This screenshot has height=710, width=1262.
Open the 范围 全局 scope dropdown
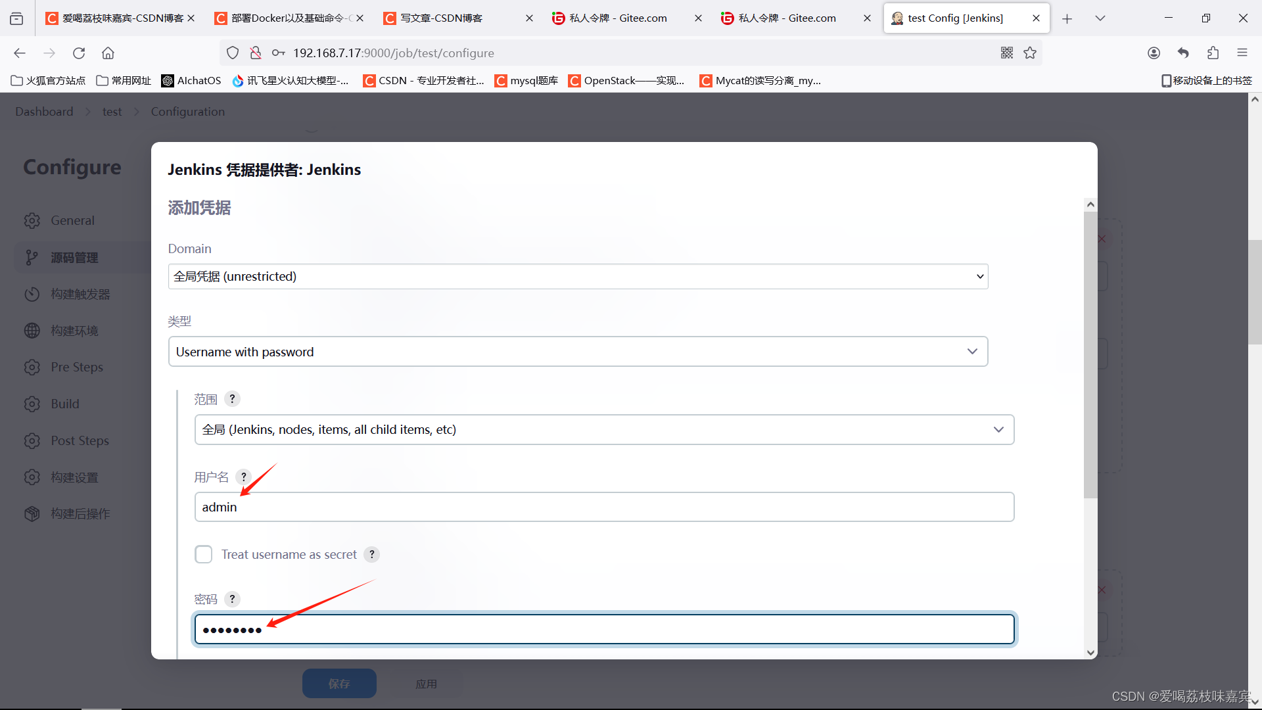click(x=605, y=429)
